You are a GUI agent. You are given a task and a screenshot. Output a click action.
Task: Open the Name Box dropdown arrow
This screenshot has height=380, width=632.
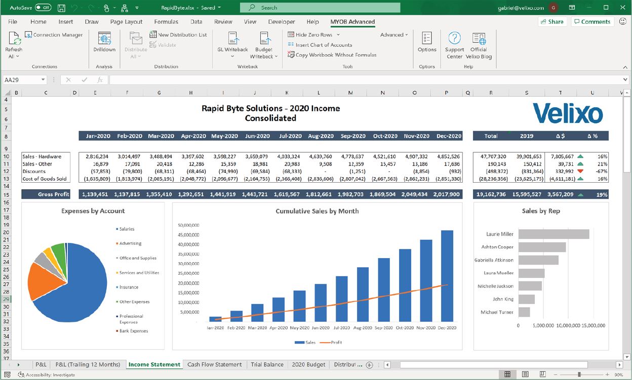click(43, 80)
